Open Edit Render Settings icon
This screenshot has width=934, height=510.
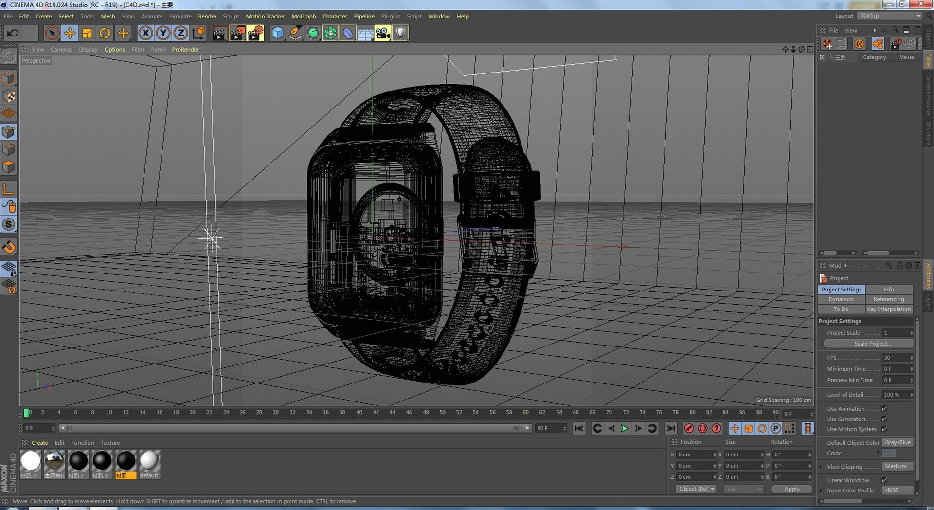tap(255, 33)
